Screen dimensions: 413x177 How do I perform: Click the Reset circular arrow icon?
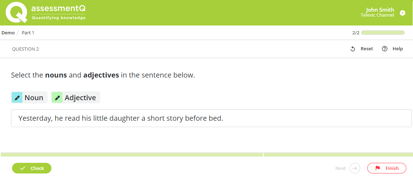click(x=353, y=49)
